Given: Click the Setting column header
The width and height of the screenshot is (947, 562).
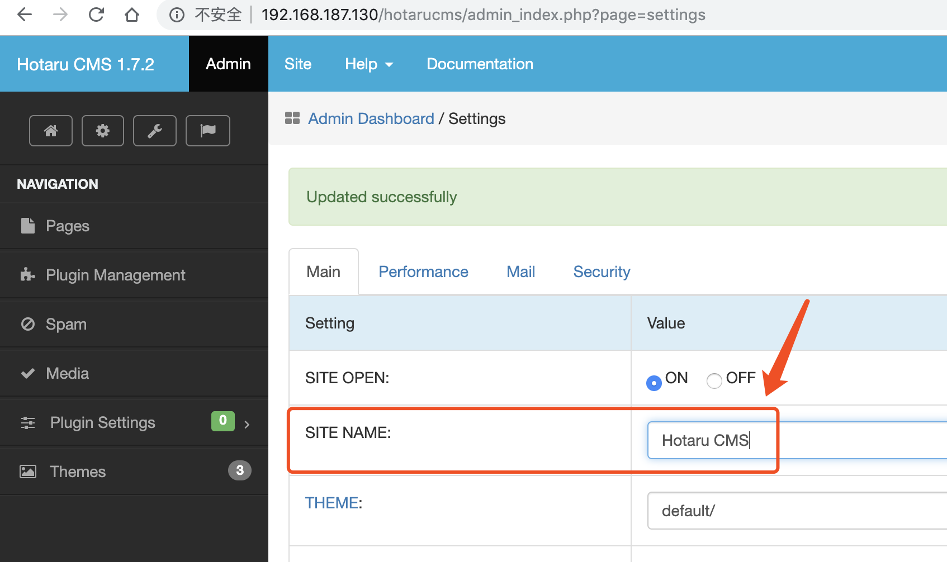Looking at the screenshot, I should [330, 323].
